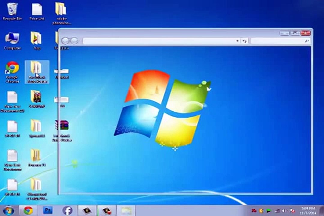Close the Explorer window

click(x=305, y=33)
